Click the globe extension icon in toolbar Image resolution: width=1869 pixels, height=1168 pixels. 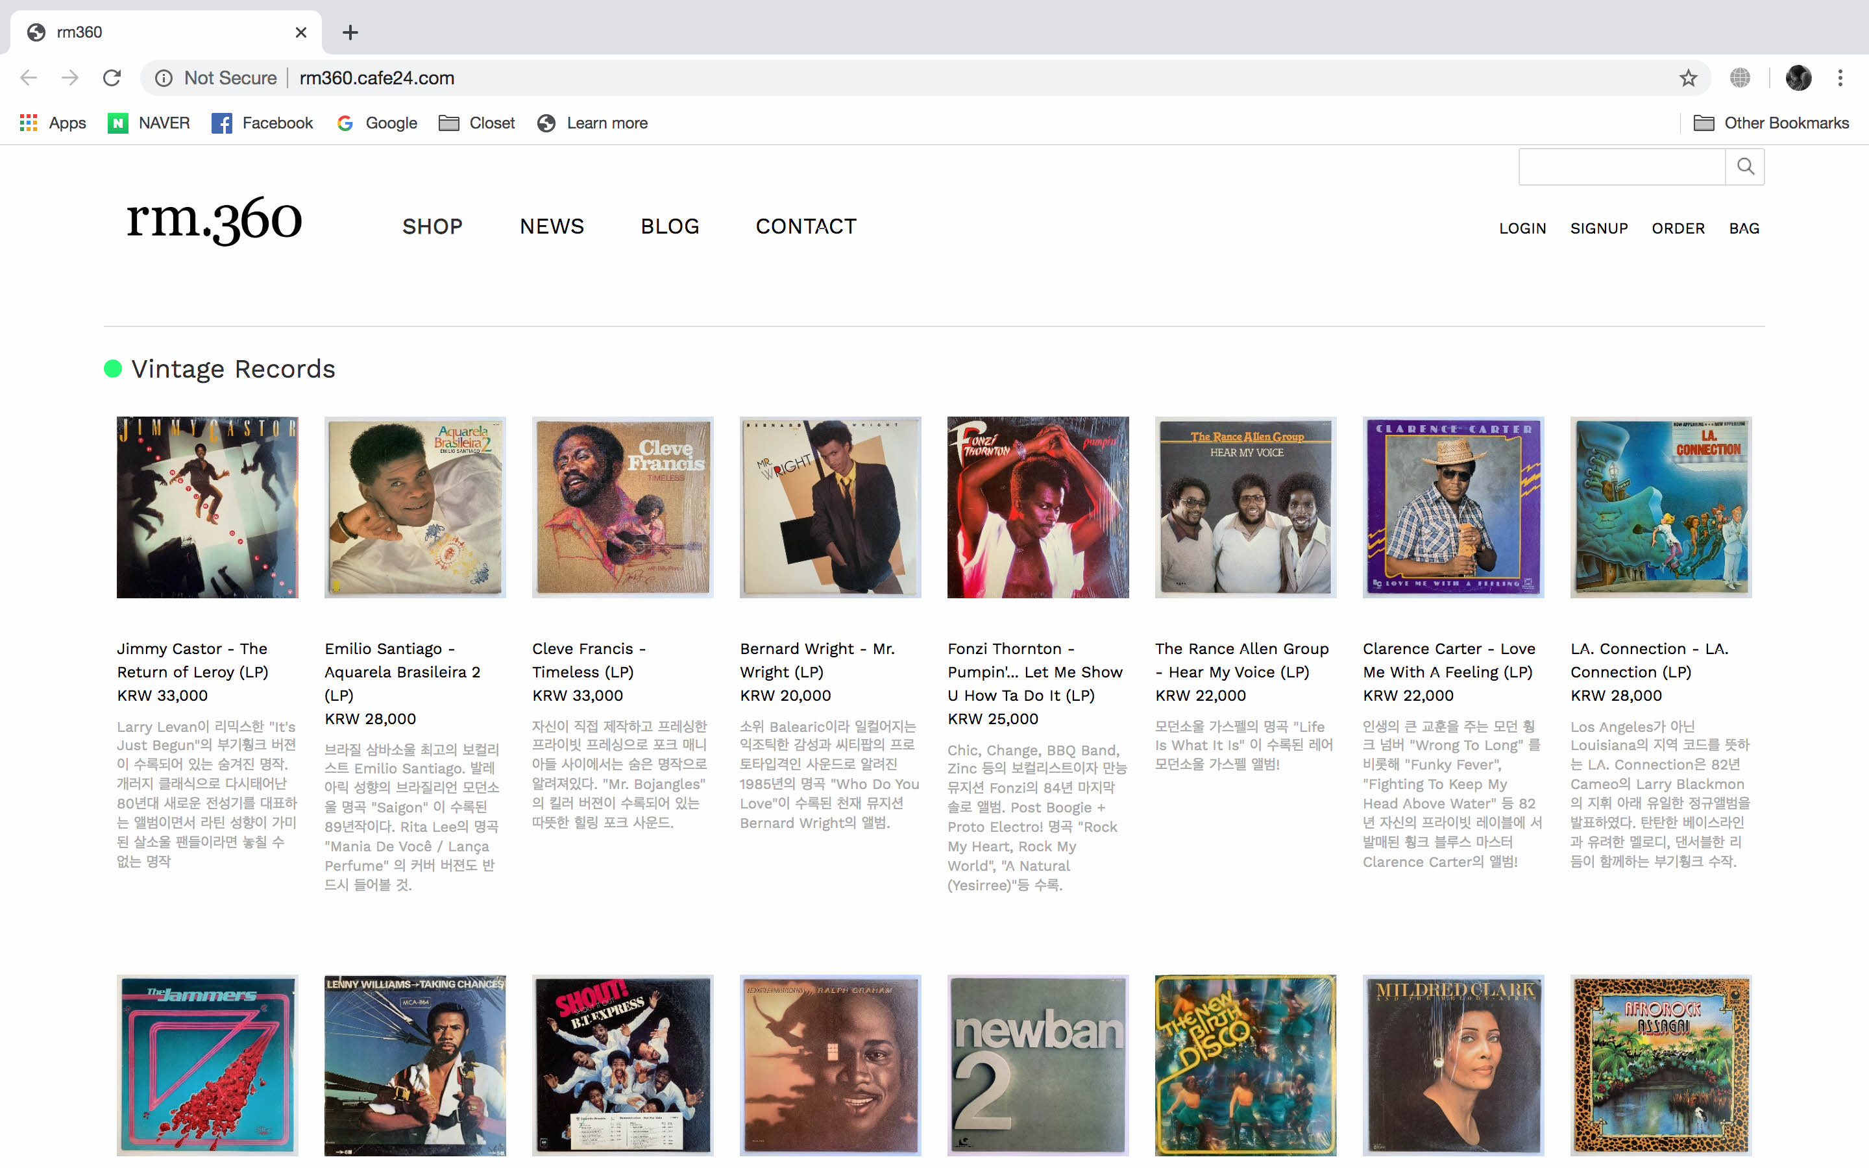coord(1740,78)
